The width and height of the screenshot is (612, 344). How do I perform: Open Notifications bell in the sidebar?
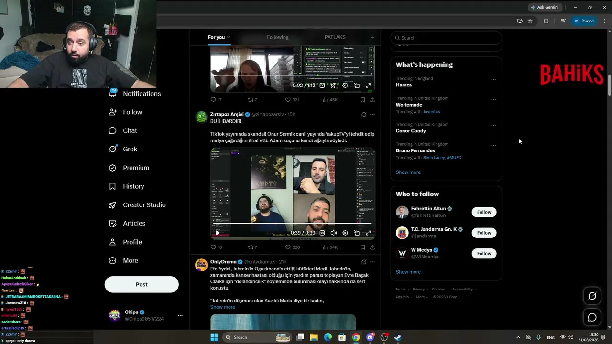click(x=113, y=93)
